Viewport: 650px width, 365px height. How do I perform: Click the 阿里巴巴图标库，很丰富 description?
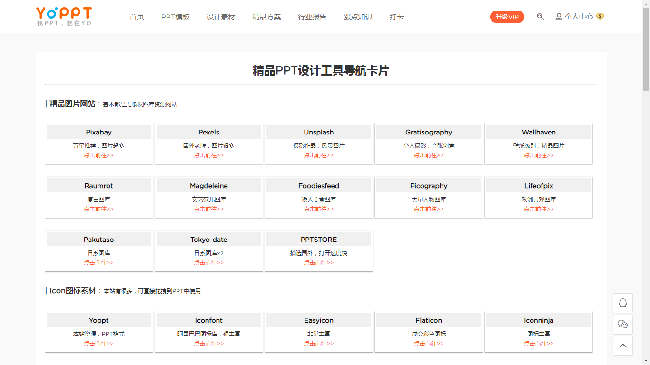pos(209,334)
